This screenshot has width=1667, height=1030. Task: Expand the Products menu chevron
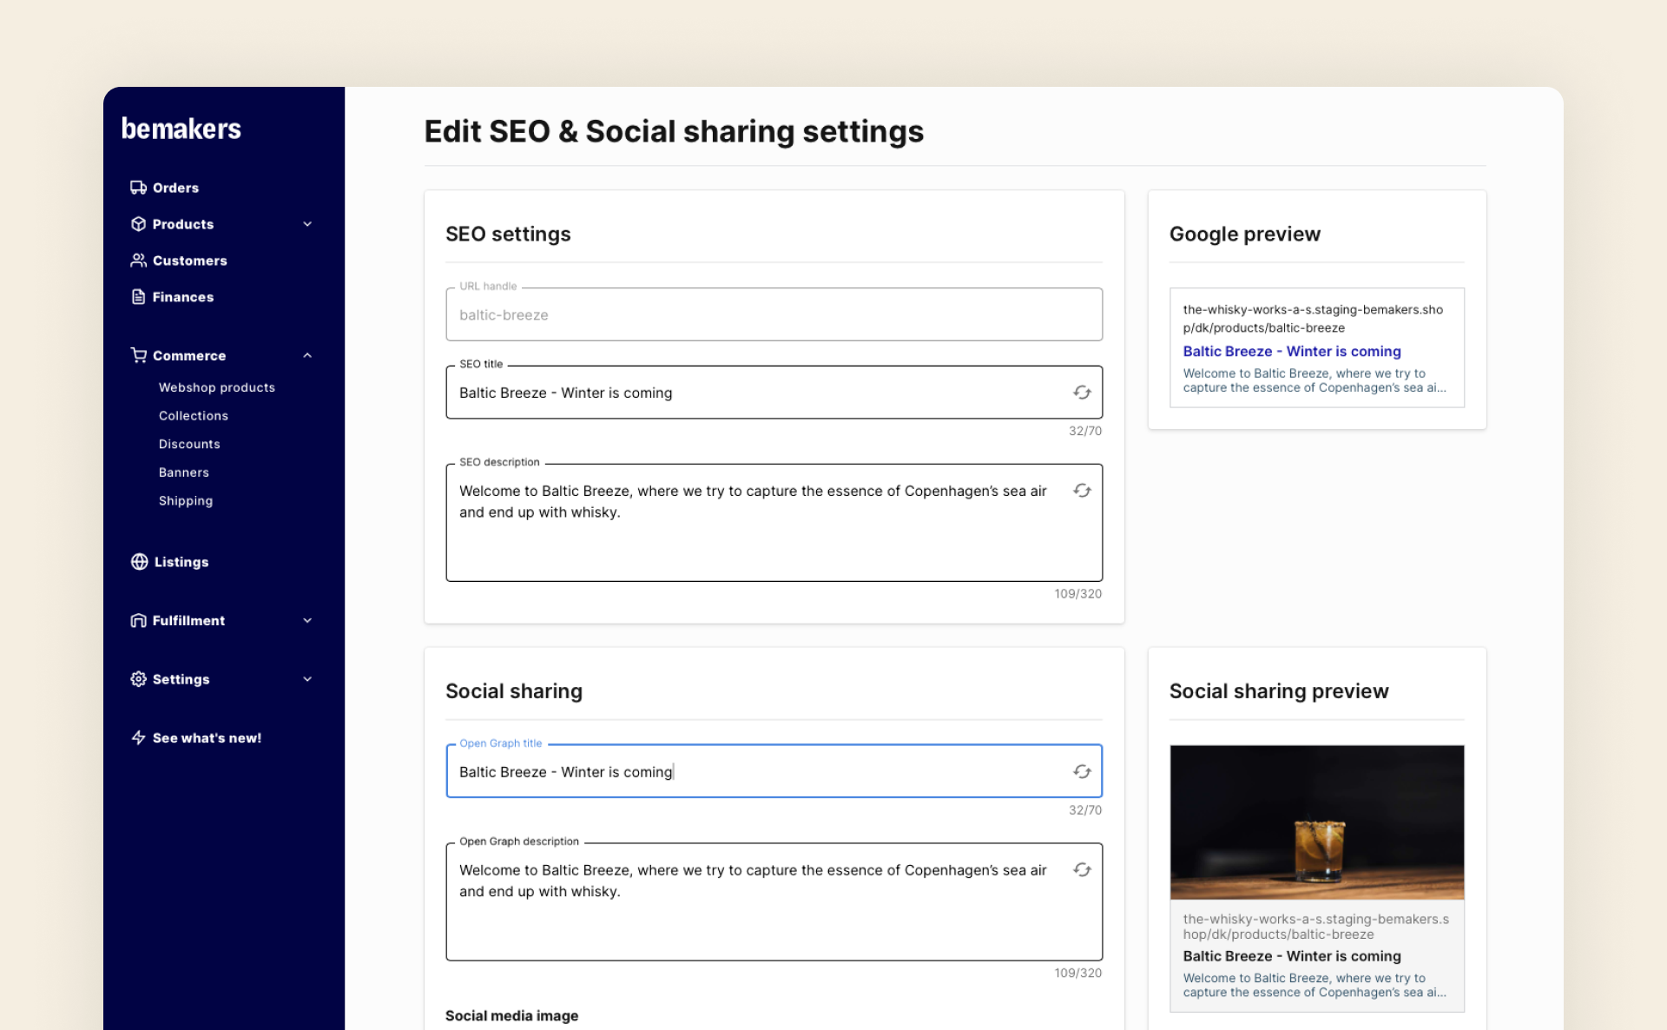tap(307, 224)
